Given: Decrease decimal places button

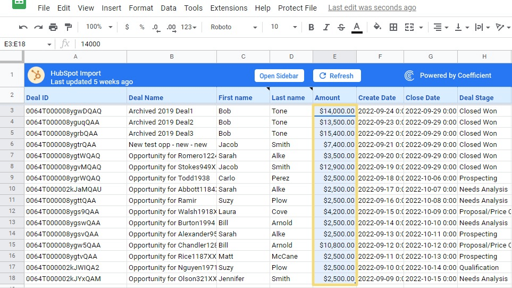Looking at the screenshot, I should click(155, 27).
